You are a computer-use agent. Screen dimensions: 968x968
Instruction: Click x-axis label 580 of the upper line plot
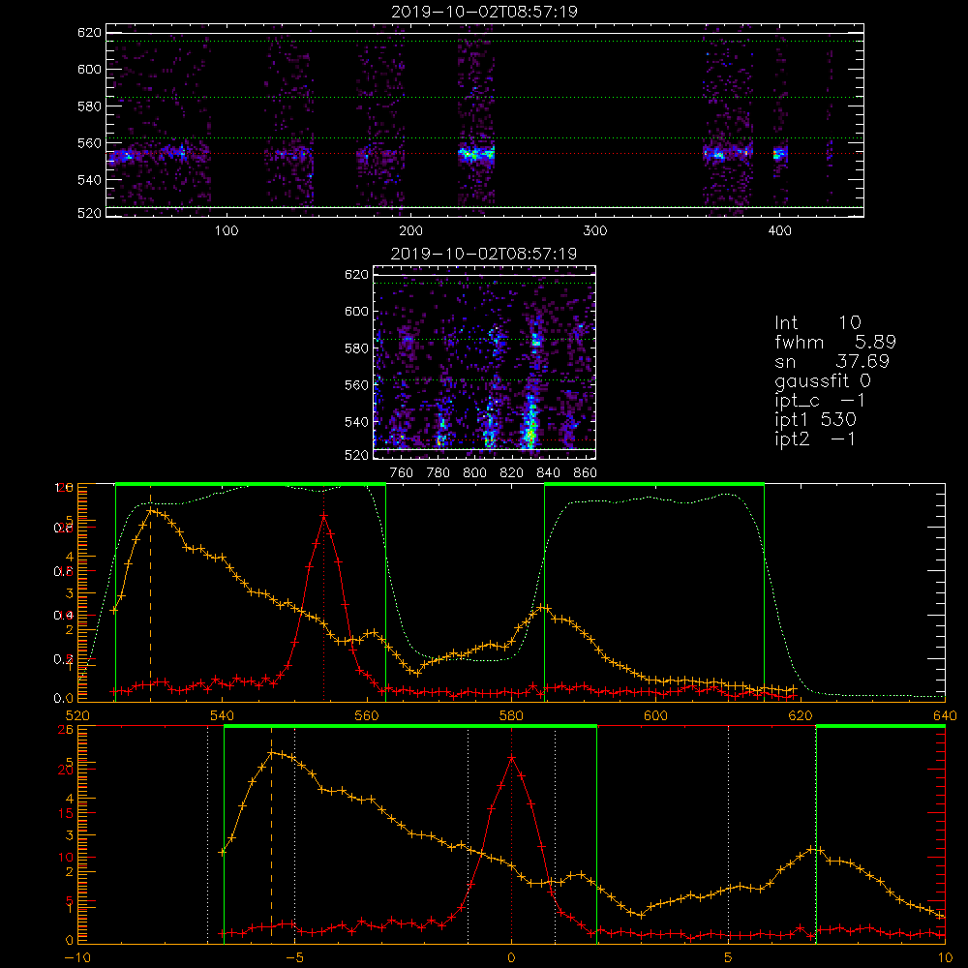511,716
